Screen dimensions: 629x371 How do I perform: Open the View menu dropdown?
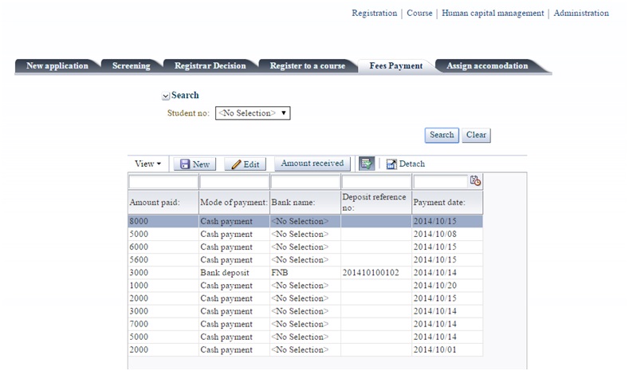click(x=147, y=164)
